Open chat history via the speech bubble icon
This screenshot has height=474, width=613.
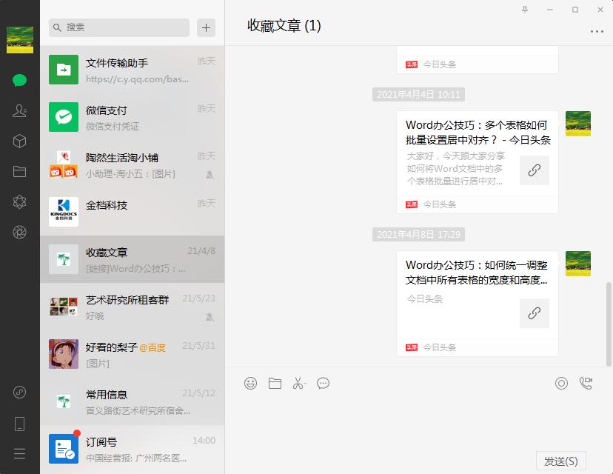(x=324, y=383)
